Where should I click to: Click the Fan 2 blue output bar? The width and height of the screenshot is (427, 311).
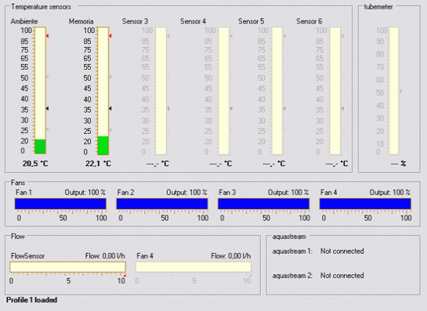pos(162,204)
